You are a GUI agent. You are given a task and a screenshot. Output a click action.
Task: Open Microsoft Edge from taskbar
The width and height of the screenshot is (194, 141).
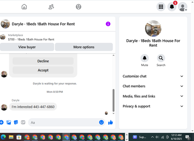tap(3, 137)
